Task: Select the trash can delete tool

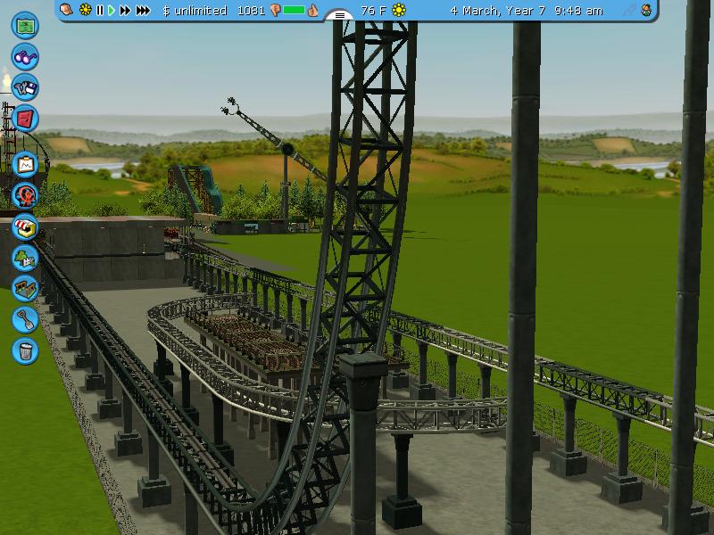Action: click(x=25, y=350)
